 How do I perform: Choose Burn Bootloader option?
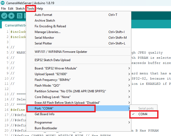tap(46, 128)
